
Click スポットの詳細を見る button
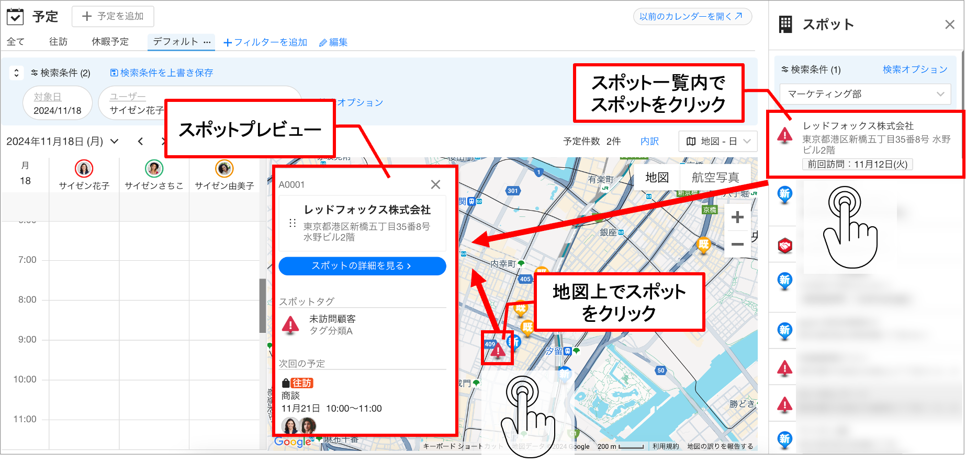[x=362, y=266]
